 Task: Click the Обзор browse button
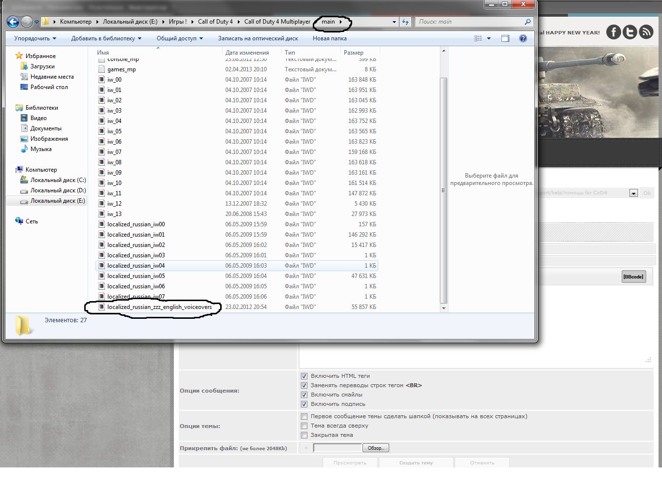click(x=376, y=448)
